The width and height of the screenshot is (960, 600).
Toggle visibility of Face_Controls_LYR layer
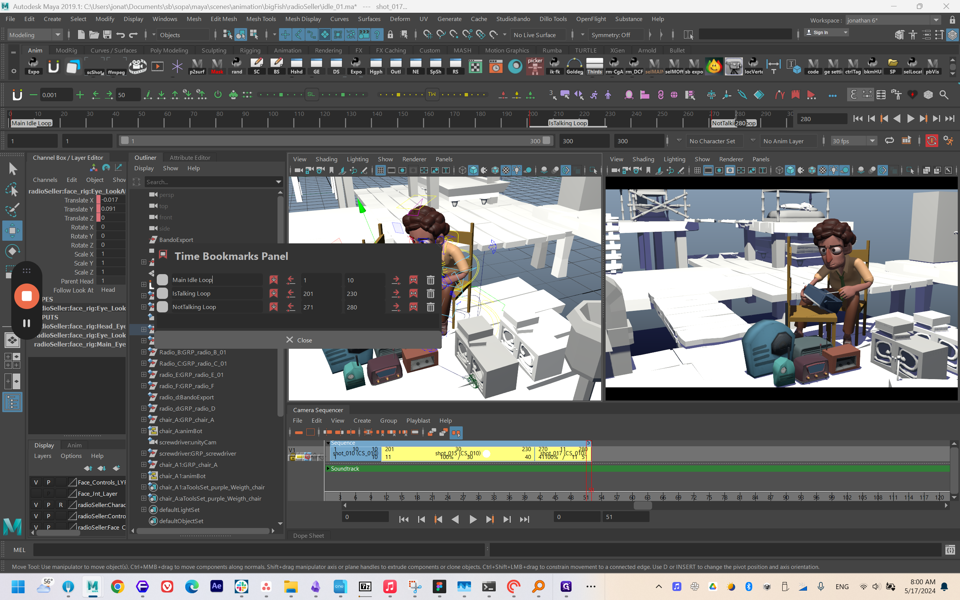36,482
